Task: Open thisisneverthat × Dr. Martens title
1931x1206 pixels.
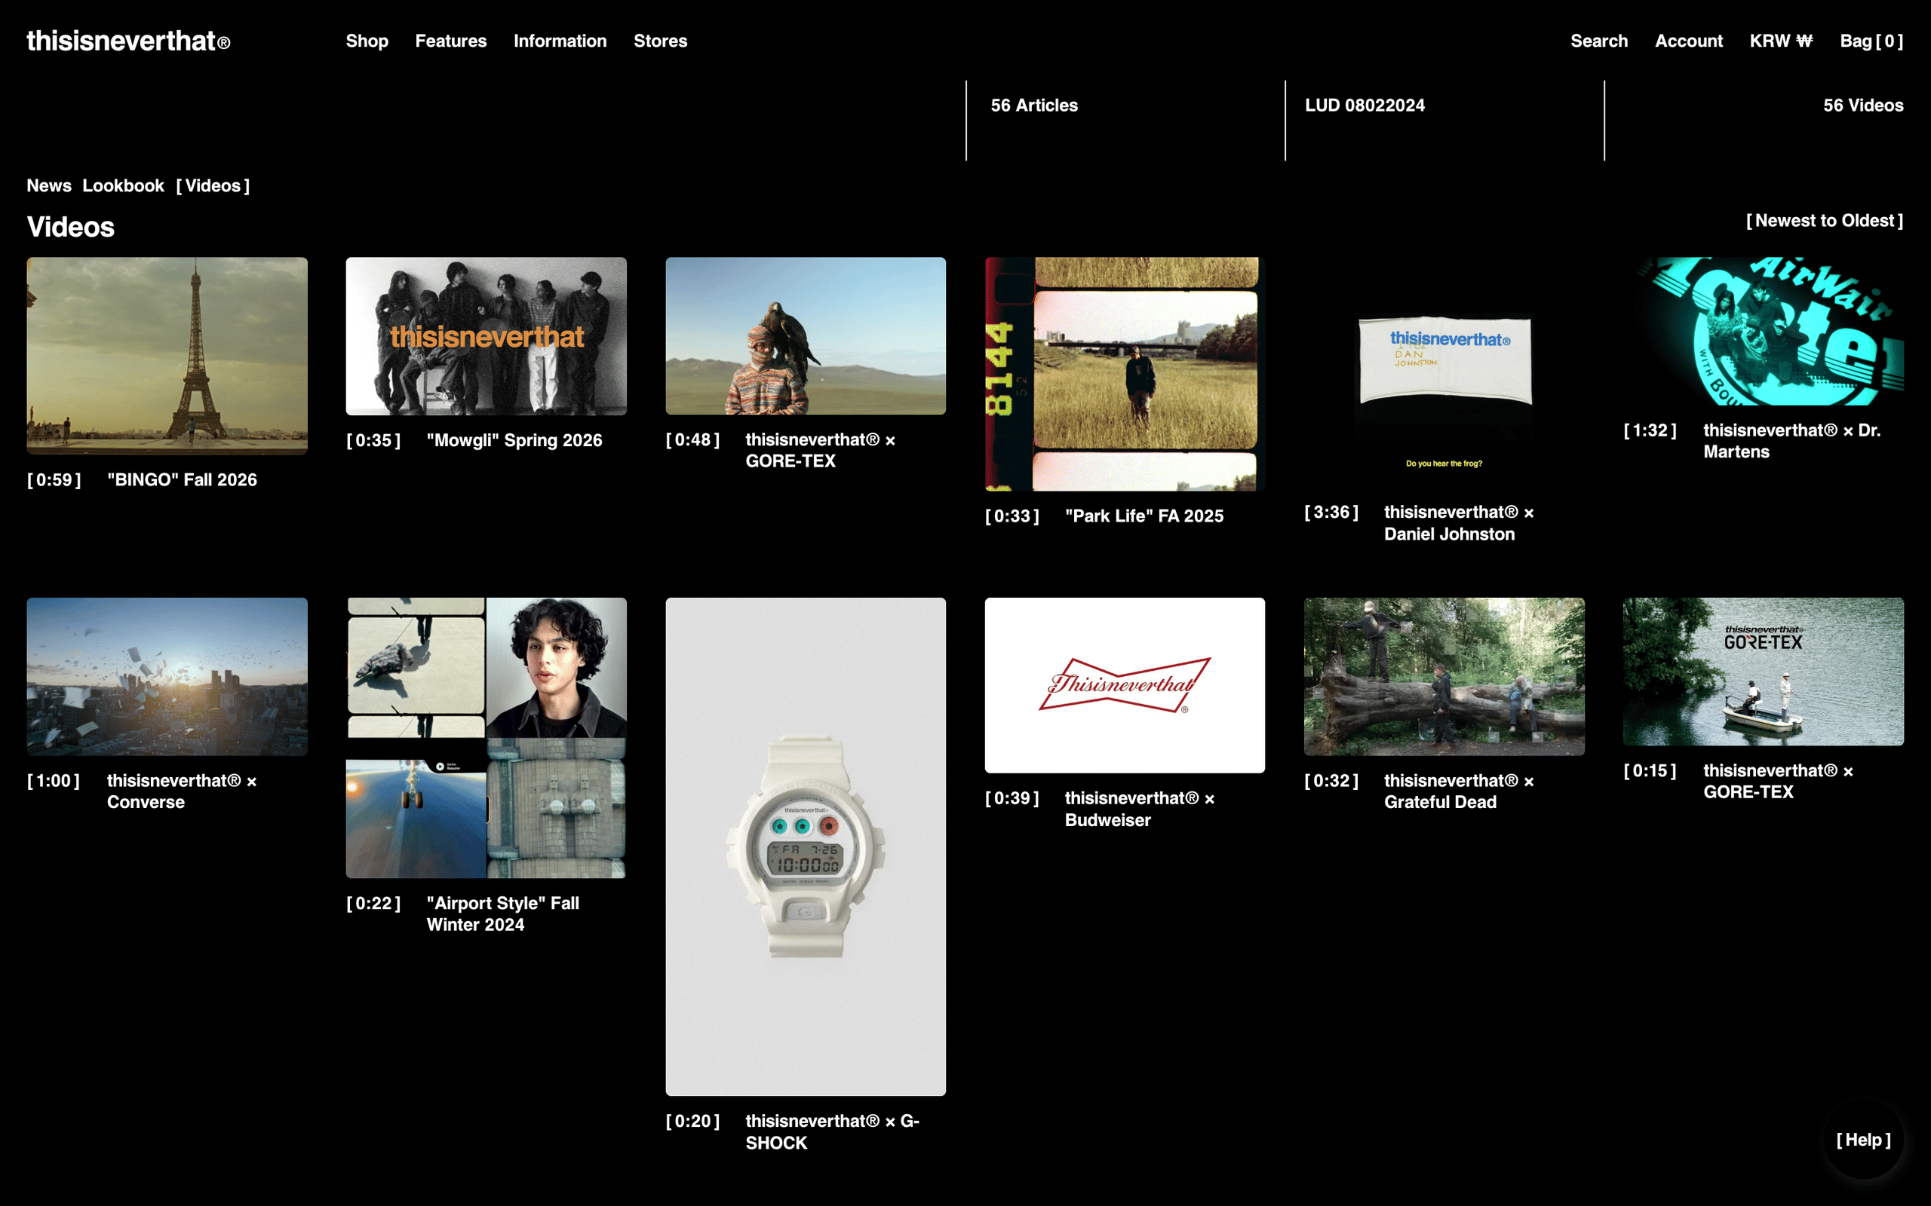Action: point(1792,441)
